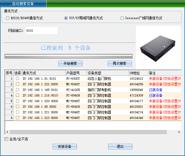The height and width of the screenshot is (156, 185).
Task: Check the box for device 192.168.1.81:8101
Action: [17, 79]
